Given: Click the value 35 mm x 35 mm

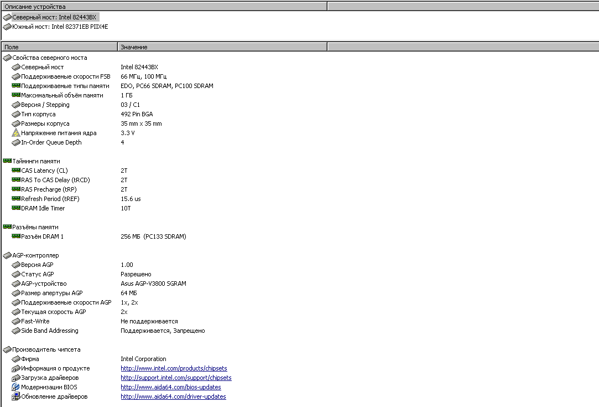Looking at the screenshot, I should point(142,123).
